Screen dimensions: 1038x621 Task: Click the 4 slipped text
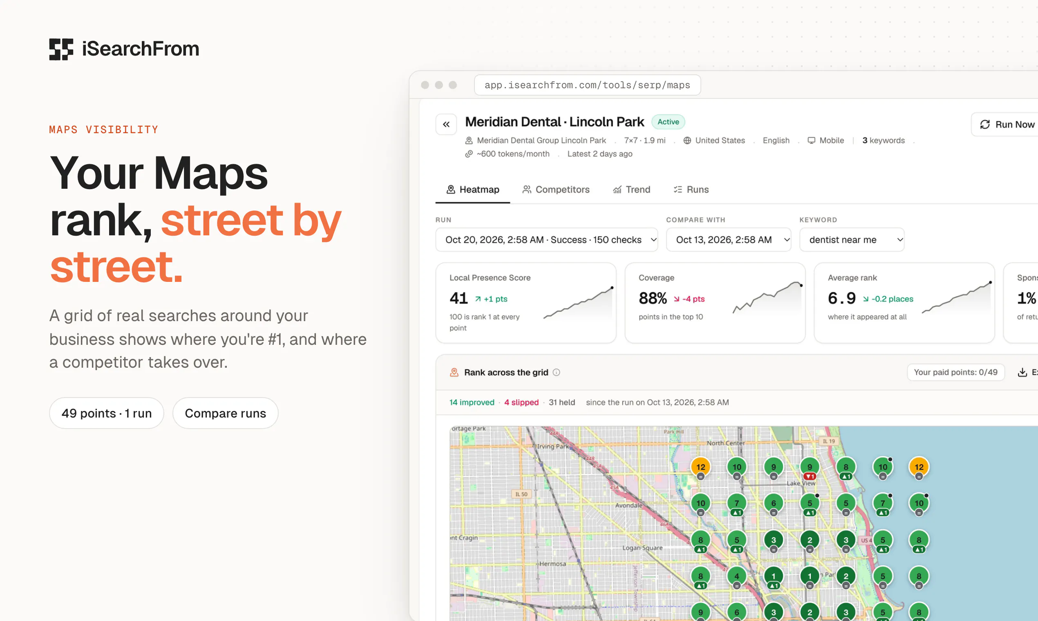pos(521,402)
